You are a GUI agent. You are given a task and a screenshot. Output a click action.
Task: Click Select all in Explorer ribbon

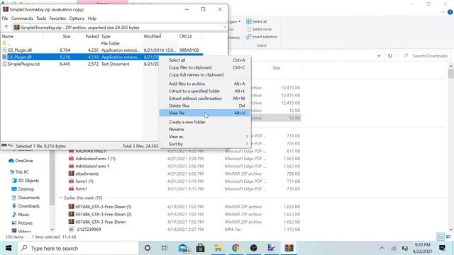256,21
